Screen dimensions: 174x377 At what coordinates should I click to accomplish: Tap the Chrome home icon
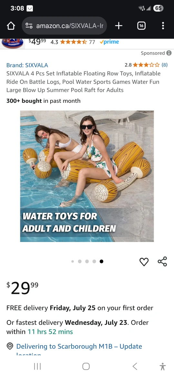(11, 26)
